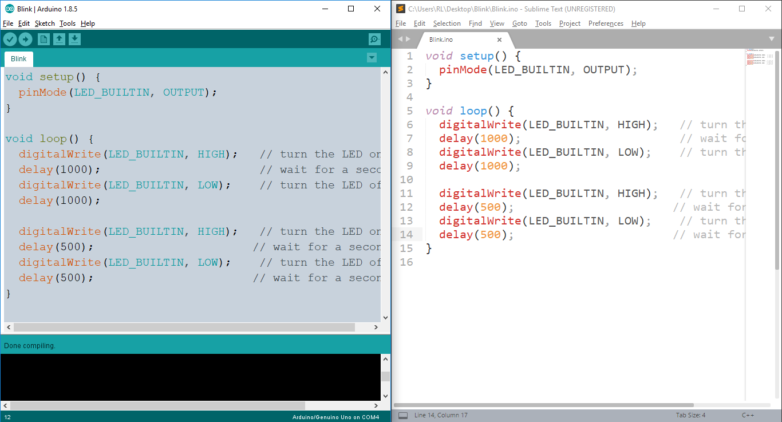Click the Sublime Text logo icon
This screenshot has height=422, width=782.
[x=401, y=9]
